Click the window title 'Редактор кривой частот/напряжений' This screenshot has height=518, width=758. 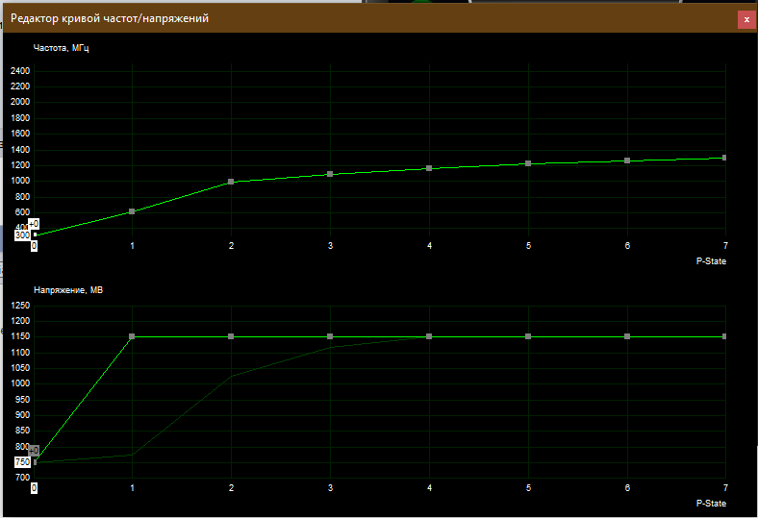(110, 18)
